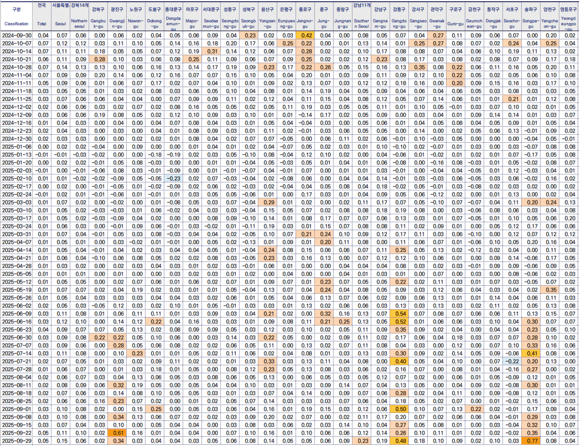This screenshot has width=579, height=446.
Task: Select the 2025-07-21 date row label
Action: tap(17, 361)
